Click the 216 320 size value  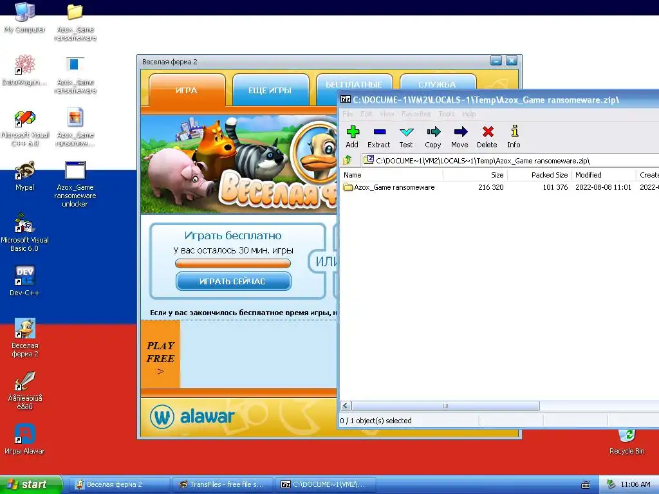click(x=491, y=187)
